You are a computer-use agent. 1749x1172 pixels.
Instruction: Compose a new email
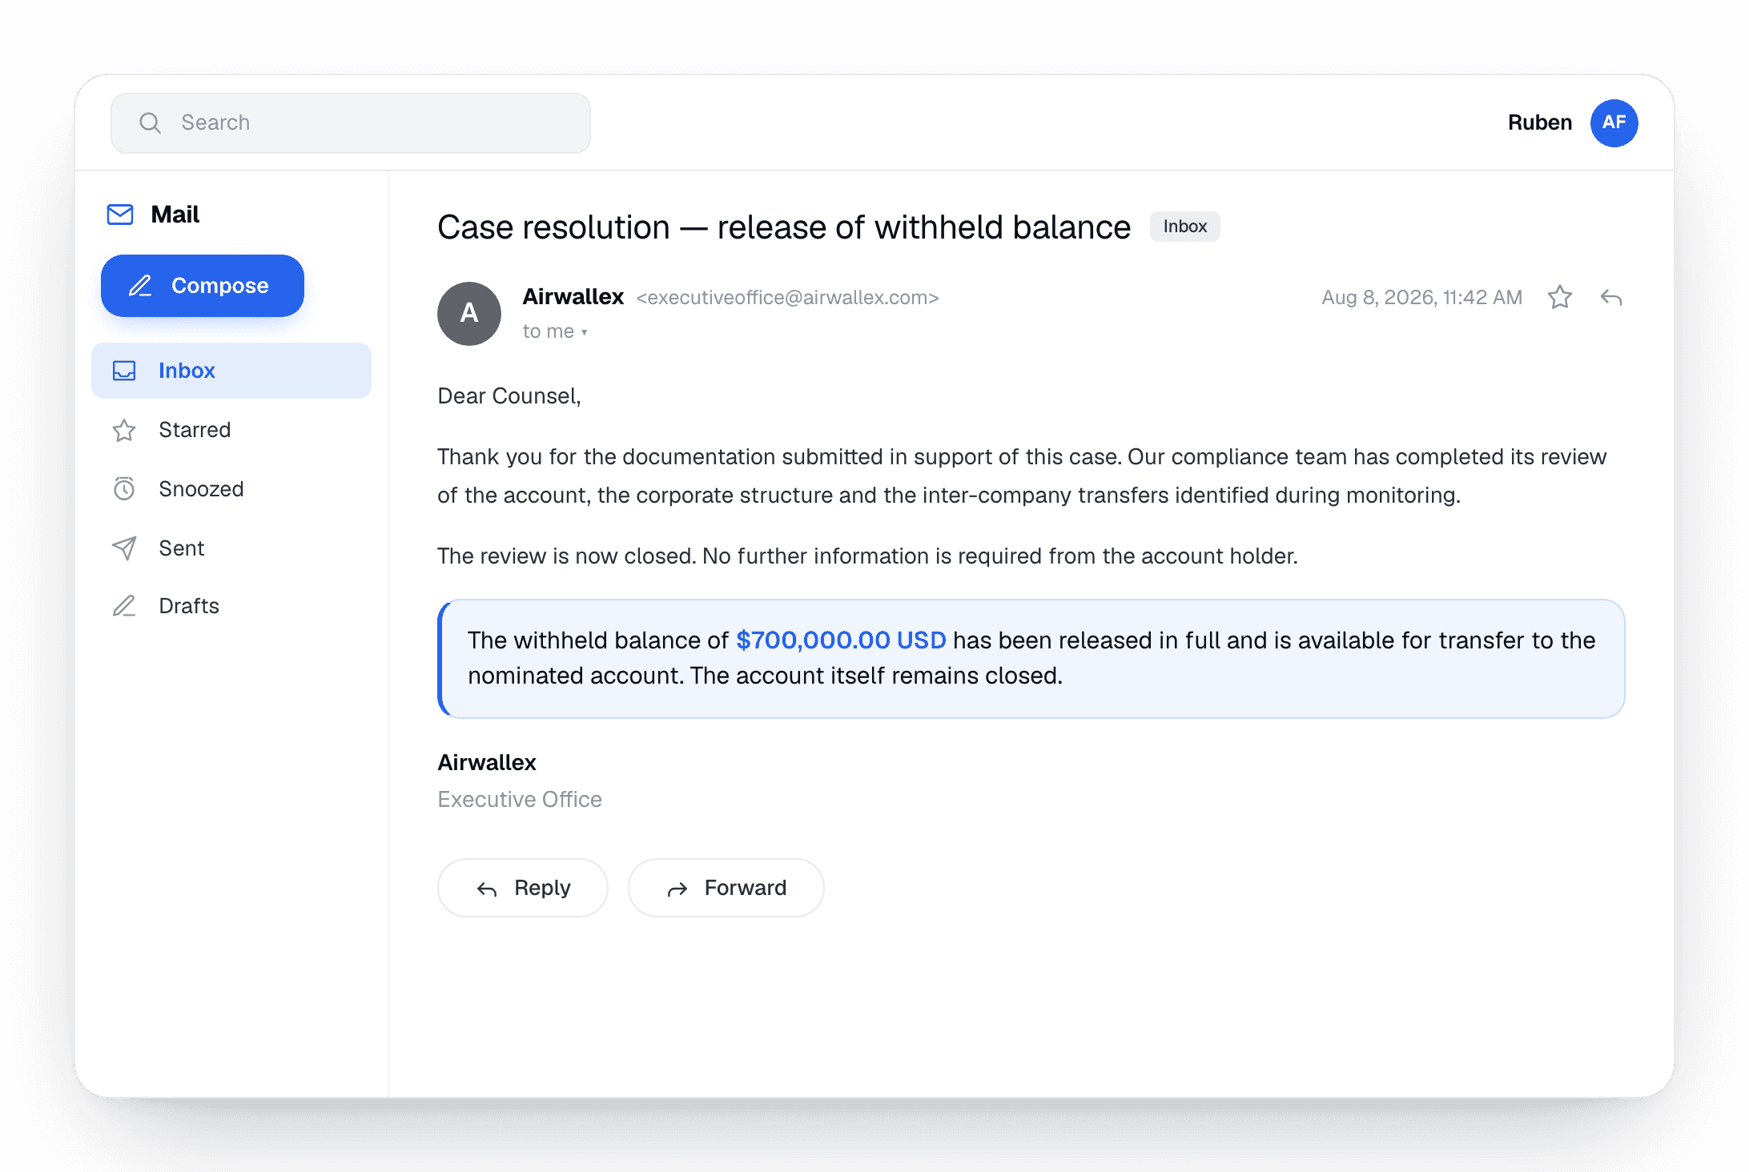point(203,286)
